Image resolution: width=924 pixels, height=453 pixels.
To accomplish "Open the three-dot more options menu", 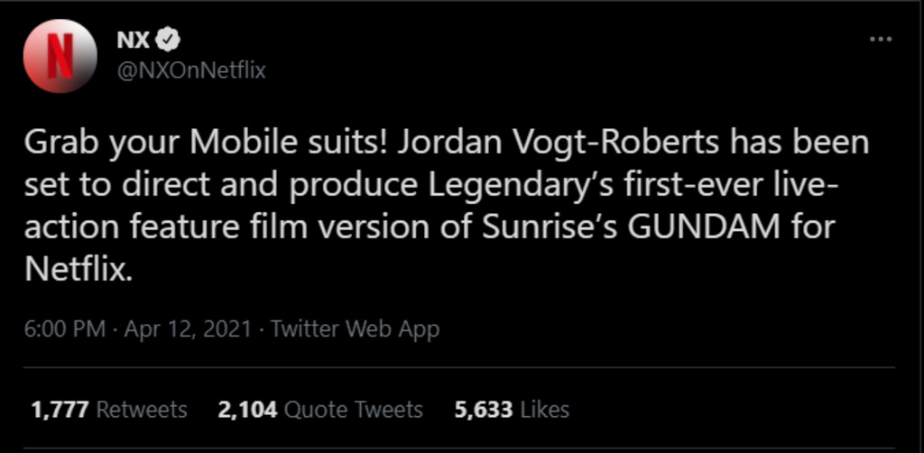I will tap(880, 41).
